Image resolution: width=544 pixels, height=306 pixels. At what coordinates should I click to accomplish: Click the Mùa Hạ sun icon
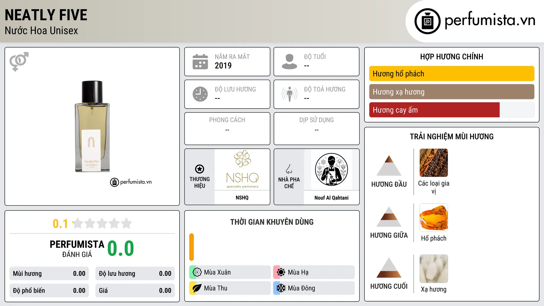(x=281, y=272)
